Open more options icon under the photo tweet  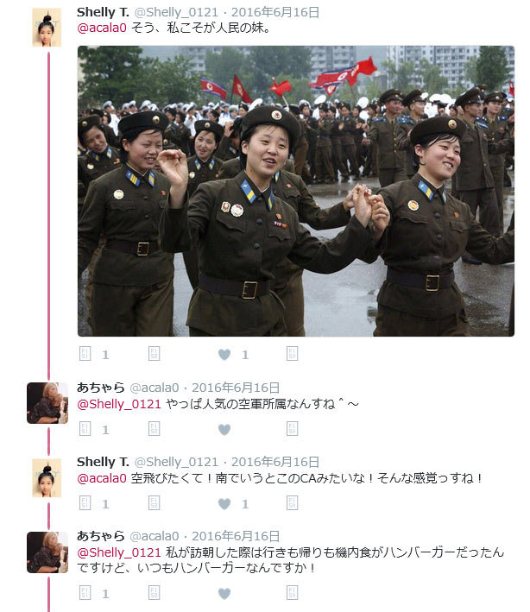[292, 354]
